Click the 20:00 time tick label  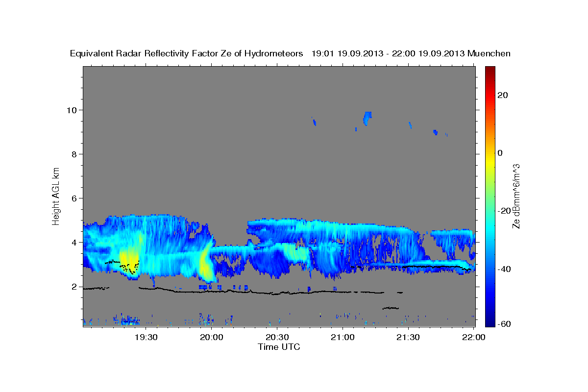(x=212, y=337)
